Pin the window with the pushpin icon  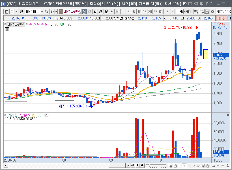pos(201,4)
